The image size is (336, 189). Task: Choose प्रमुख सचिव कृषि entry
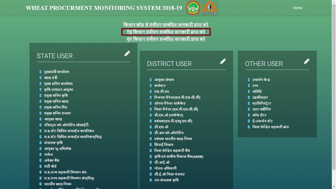[56, 96]
